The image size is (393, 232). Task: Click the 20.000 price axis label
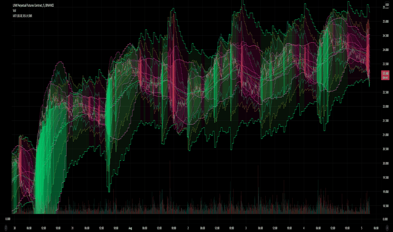pos(385,163)
